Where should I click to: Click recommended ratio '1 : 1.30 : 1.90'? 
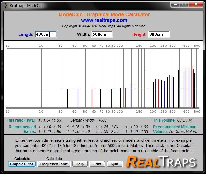[x=137, y=127]
